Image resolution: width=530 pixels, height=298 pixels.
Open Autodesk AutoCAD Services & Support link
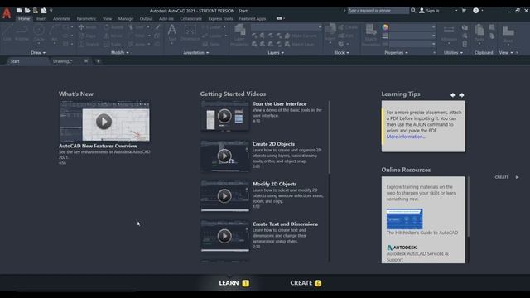pyautogui.click(x=417, y=257)
